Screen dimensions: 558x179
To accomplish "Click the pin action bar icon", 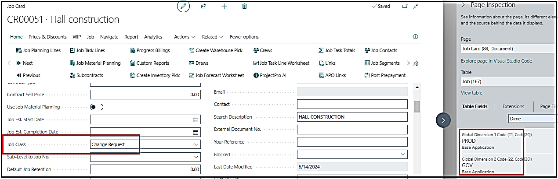I will [416, 63].
